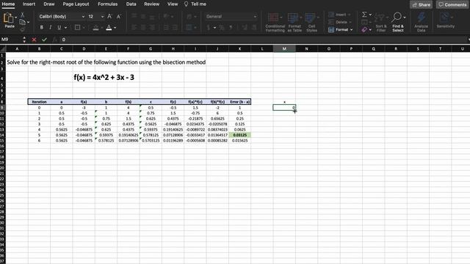470x264 pixels.
Task: Expand the AutoSum dropdown arrow
Action: pyautogui.click(x=370, y=15)
